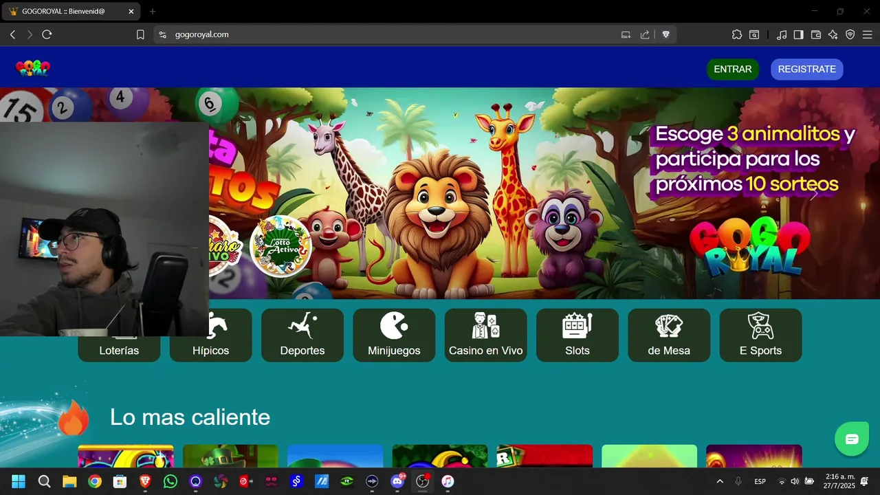Screen dimensions: 880x495
Task: Open the Brave VPN shield icon
Action: pos(850,34)
